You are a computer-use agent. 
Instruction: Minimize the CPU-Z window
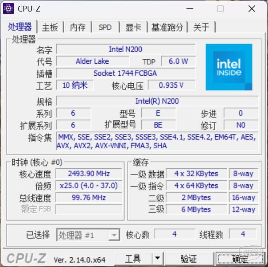[x=190, y=8]
